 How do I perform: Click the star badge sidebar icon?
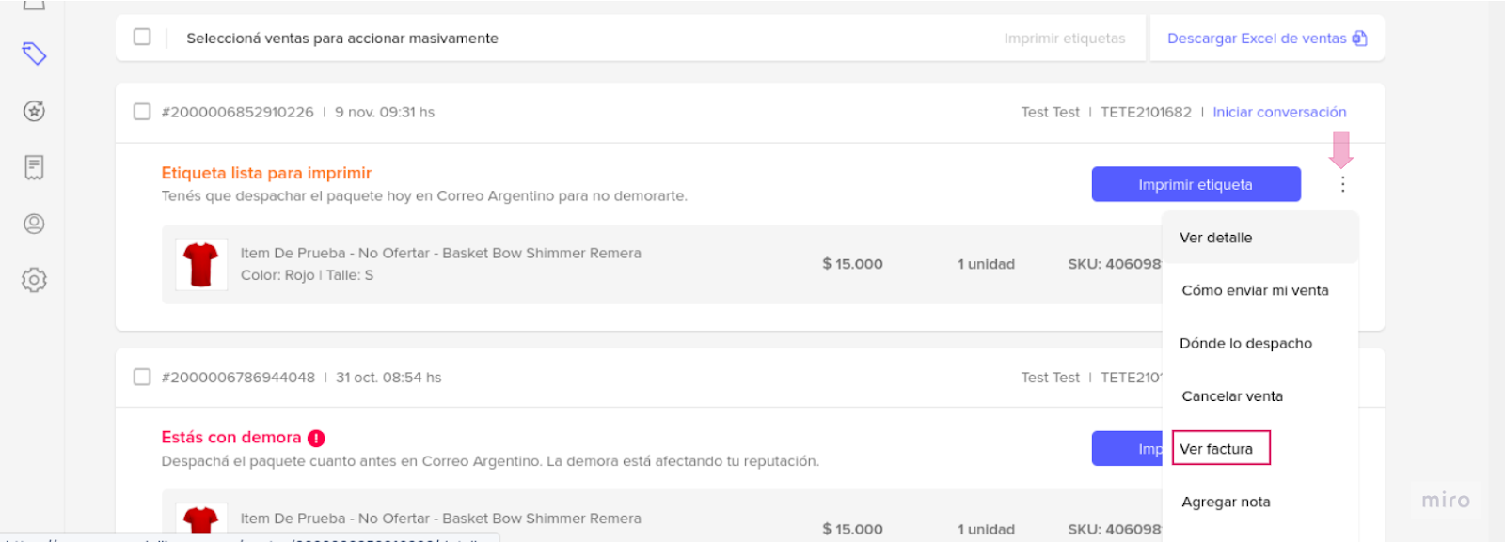coord(34,111)
